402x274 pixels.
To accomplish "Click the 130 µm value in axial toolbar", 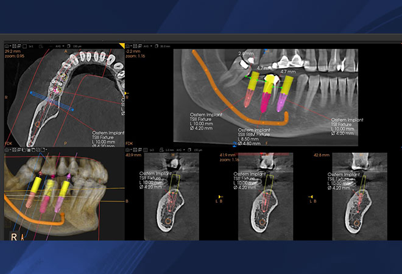I will point(77,46).
